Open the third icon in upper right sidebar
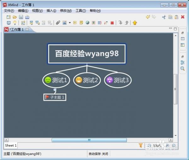Screen dimensions: 189x160 [183, 45]
